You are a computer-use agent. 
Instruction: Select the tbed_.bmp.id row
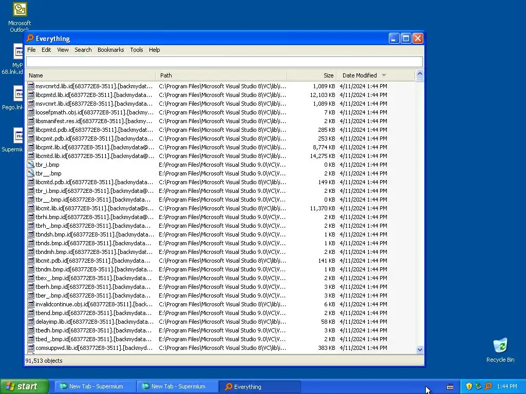(x=220, y=339)
